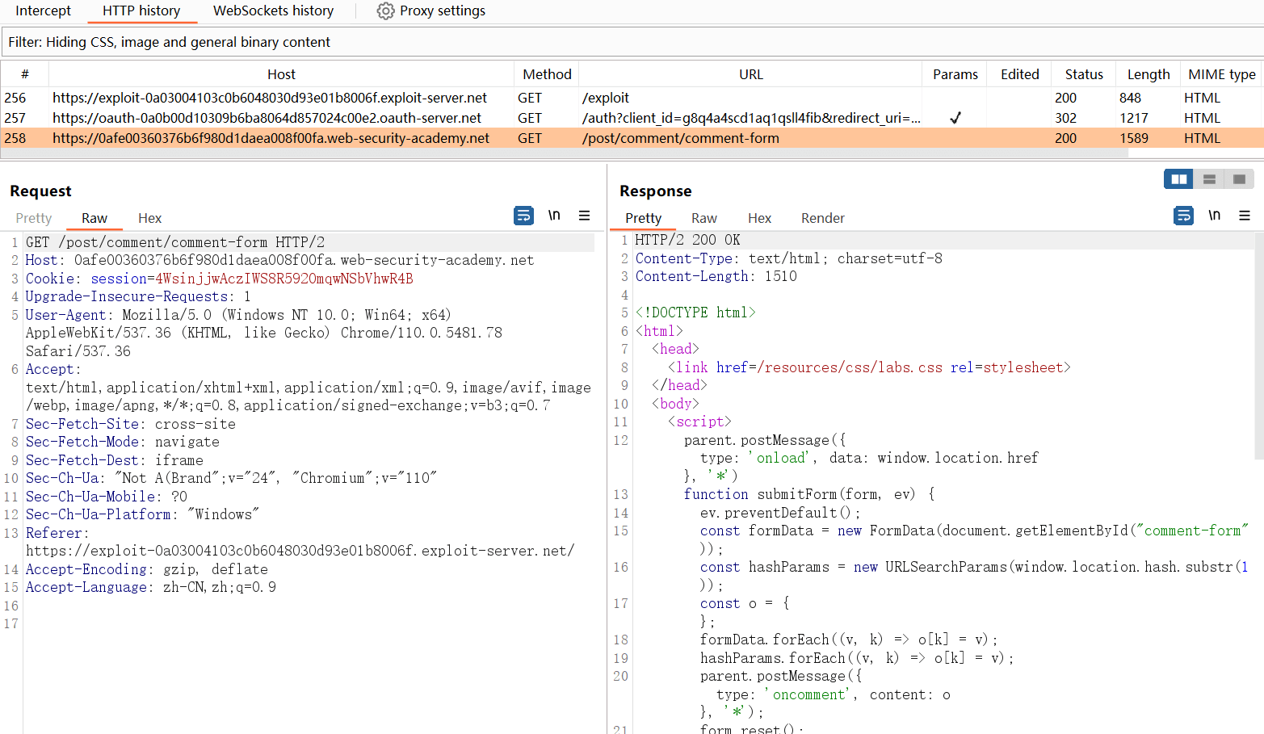Open Proxy settings gear icon

point(386,11)
